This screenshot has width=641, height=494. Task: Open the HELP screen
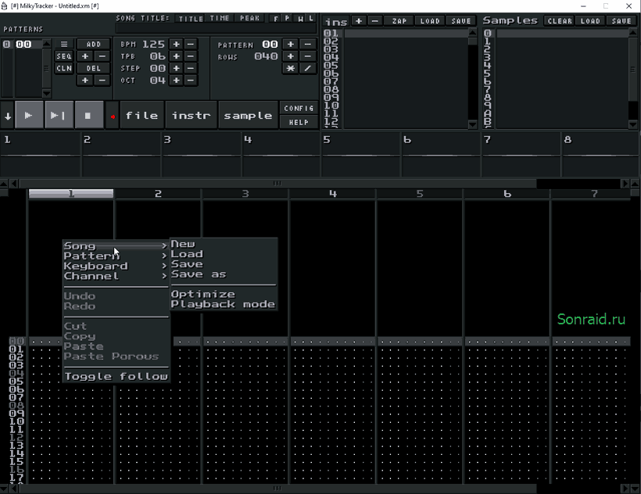point(299,122)
